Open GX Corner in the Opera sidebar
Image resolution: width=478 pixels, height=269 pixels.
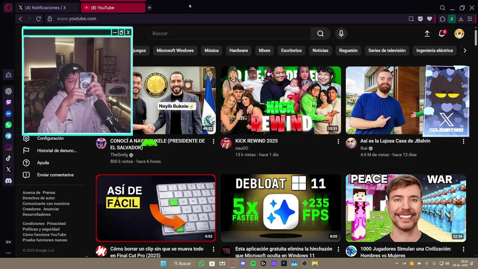(x=8, y=75)
